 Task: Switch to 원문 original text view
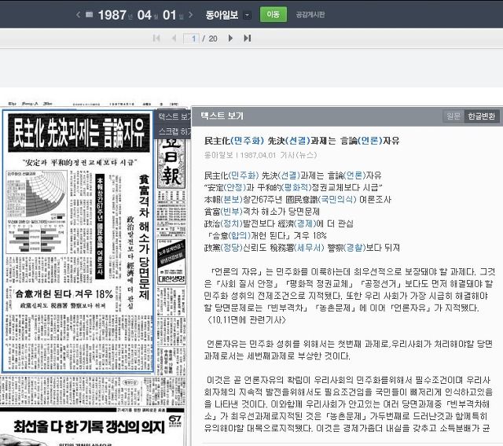click(453, 116)
